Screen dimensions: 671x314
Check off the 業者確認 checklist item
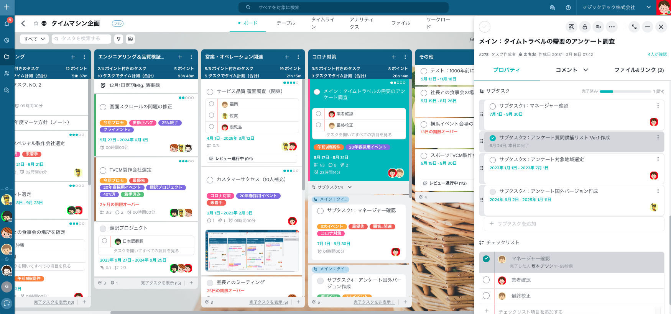tap(486, 280)
